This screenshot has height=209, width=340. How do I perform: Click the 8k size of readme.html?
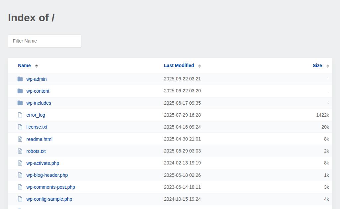[x=326, y=139]
